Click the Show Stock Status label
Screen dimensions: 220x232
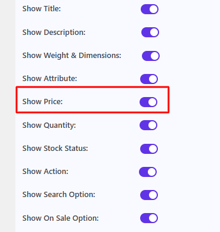(55, 149)
